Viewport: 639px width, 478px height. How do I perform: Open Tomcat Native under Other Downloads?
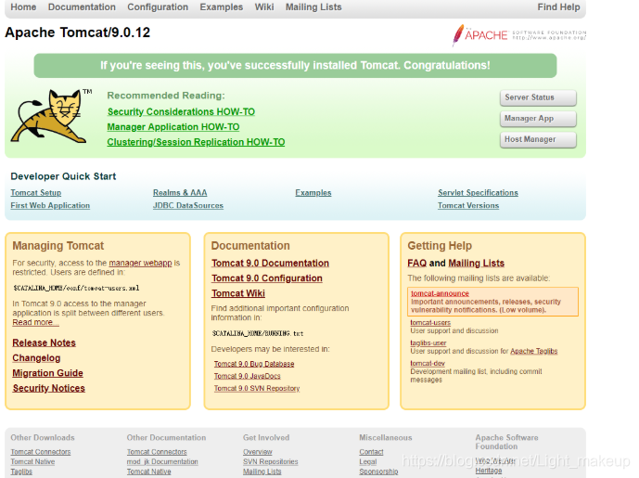pyautogui.click(x=32, y=461)
